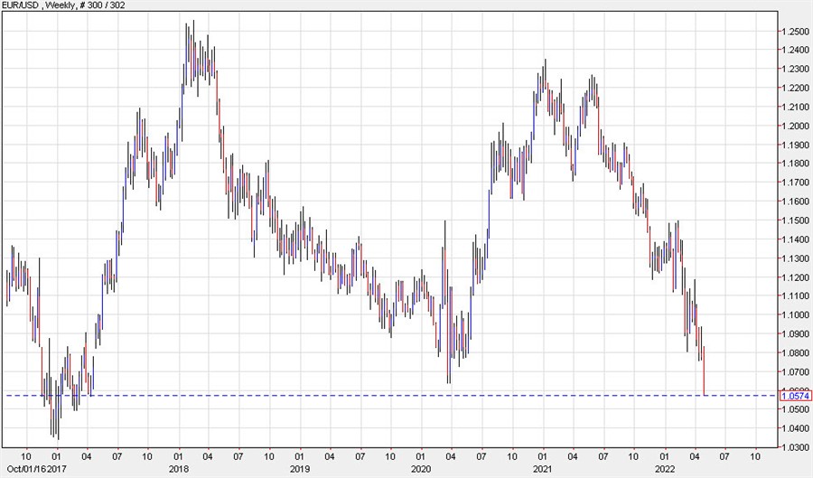The image size is (813, 478).
Task: Click the 1.1700 price axis label
Action: coord(797,183)
